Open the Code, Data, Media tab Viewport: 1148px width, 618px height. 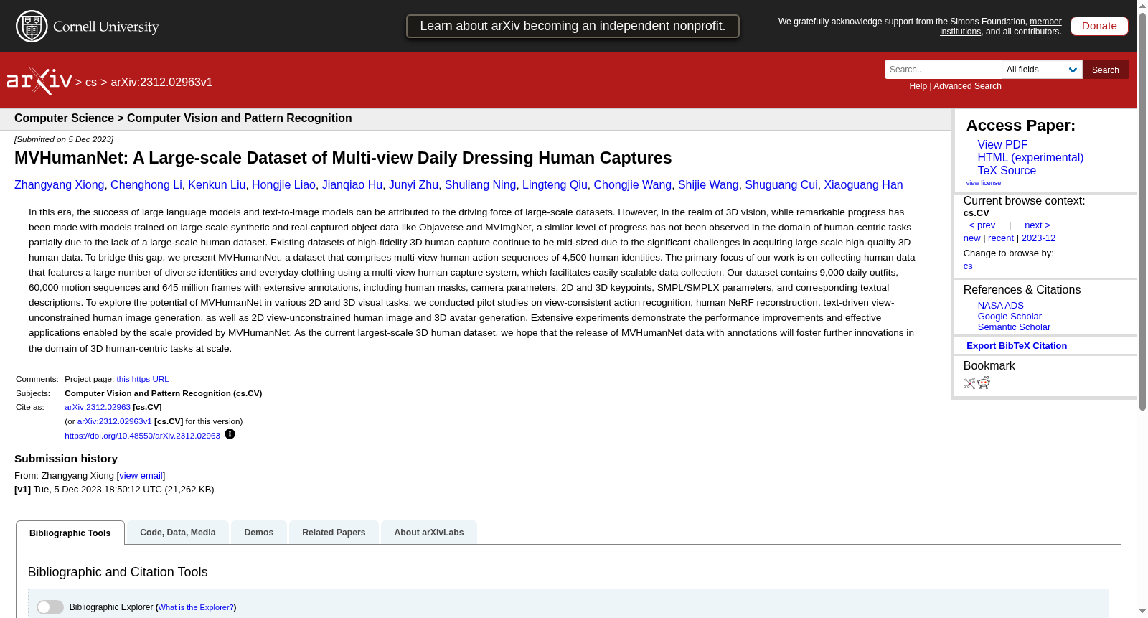(178, 533)
